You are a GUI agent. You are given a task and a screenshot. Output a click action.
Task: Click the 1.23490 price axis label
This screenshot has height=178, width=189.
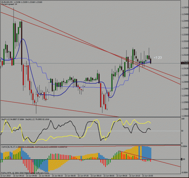pos(185,14)
